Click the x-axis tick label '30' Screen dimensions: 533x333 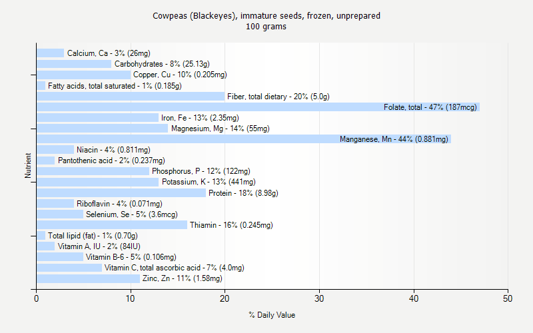click(319, 298)
